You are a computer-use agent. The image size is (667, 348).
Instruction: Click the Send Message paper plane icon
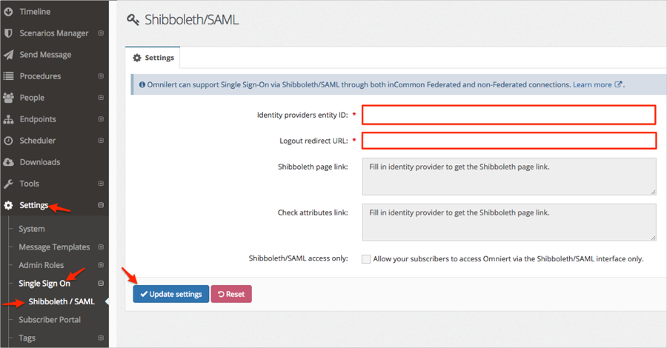tap(8, 55)
